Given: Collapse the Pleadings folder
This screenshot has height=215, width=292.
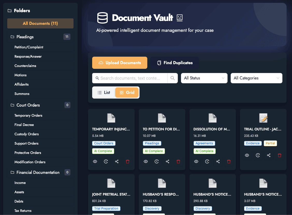Looking at the screenshot, I should (25, 37).
